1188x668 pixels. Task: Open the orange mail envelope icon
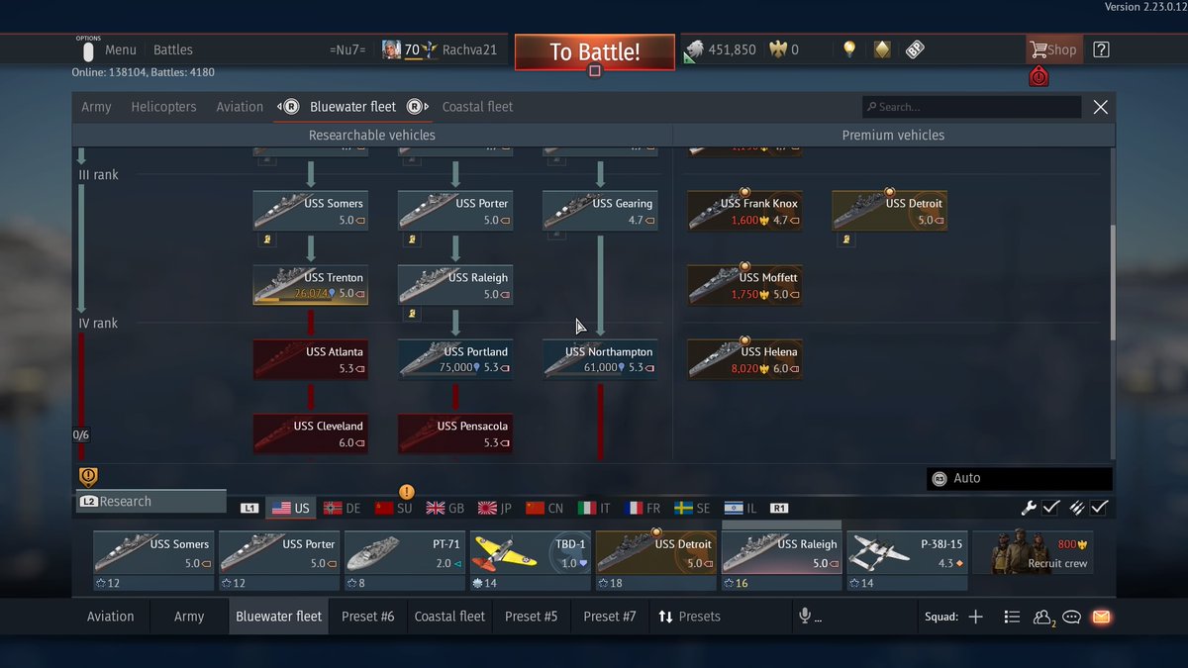click(1101, 617)
